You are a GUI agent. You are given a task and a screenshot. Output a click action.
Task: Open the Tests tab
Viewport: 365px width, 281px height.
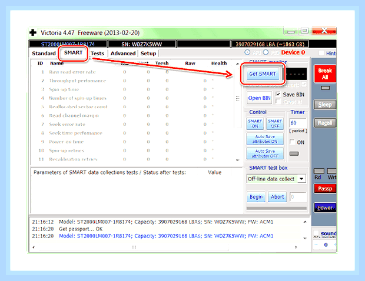(x=97, y=53)
